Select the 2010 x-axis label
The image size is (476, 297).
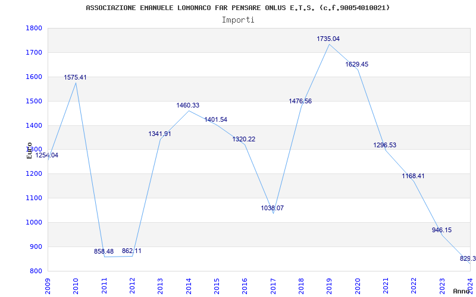pos(76,286)
